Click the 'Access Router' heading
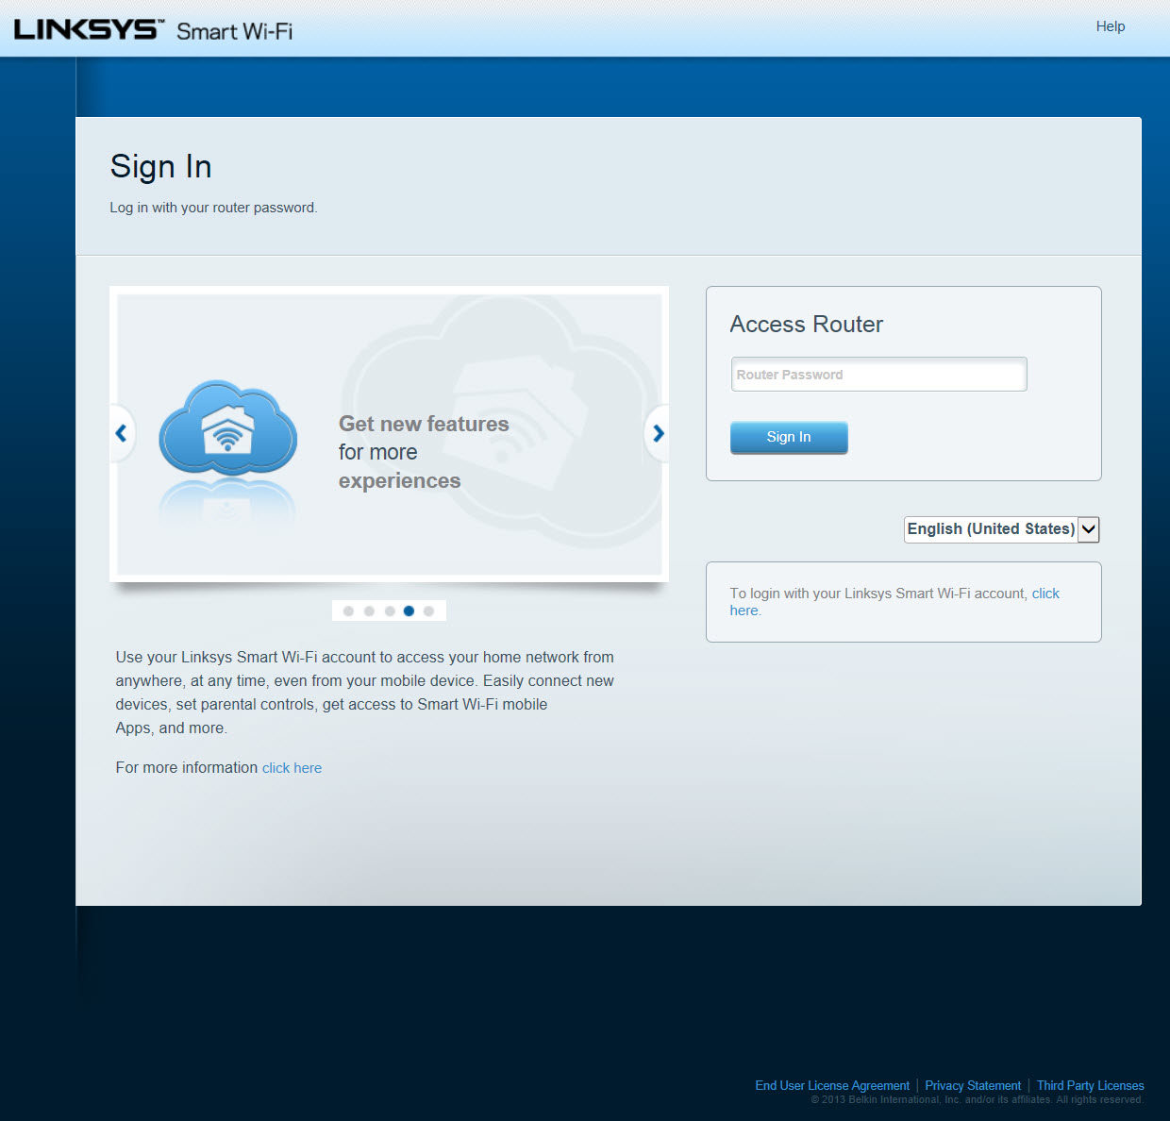This screenshot has width=1170, height=1121. 807,324
